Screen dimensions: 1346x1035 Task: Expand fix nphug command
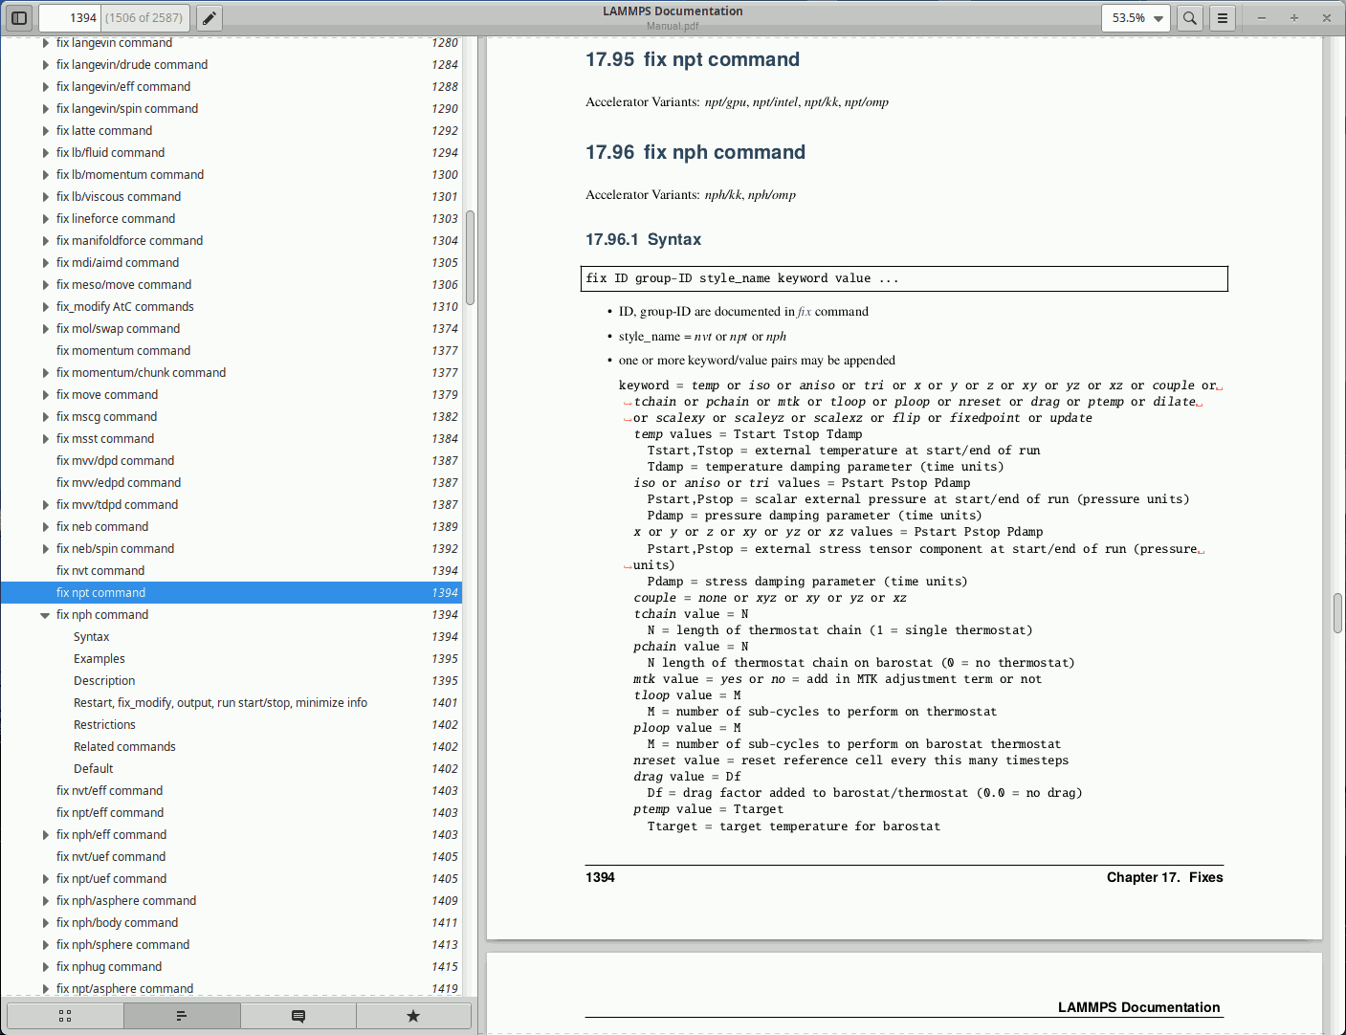tap(45, 967)
